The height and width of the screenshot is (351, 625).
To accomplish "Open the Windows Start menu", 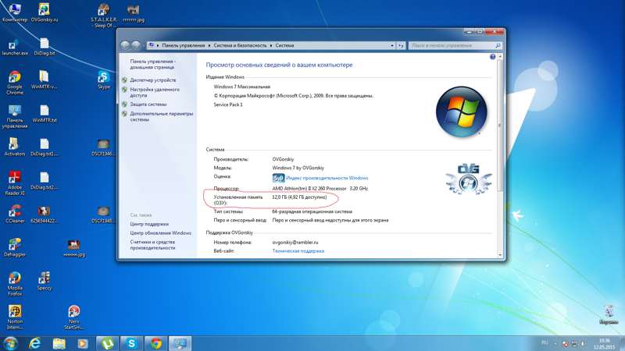I will click(10, 343).
